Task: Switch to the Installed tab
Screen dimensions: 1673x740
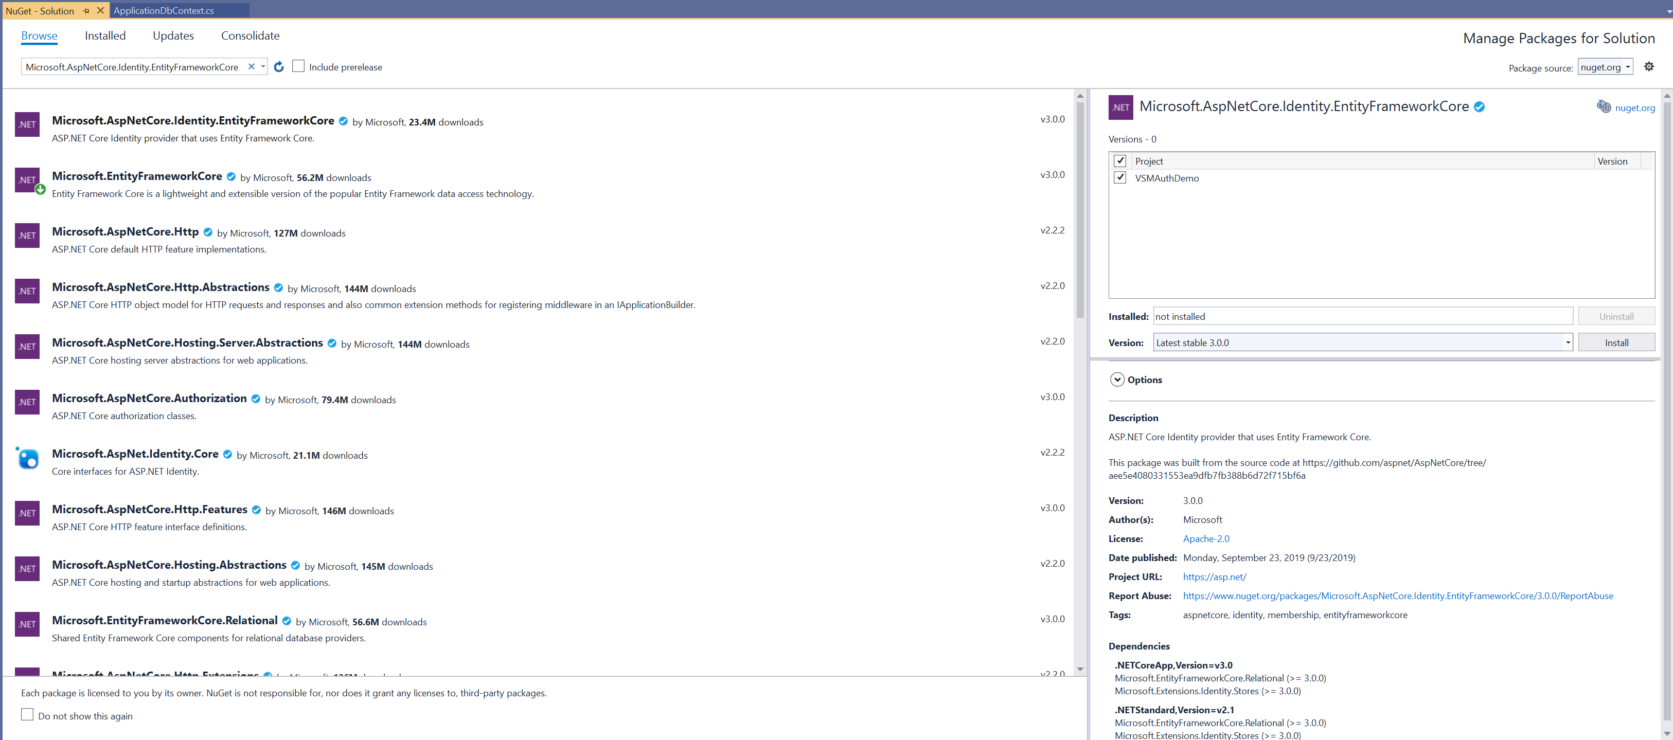Action: tap(104, 35)
